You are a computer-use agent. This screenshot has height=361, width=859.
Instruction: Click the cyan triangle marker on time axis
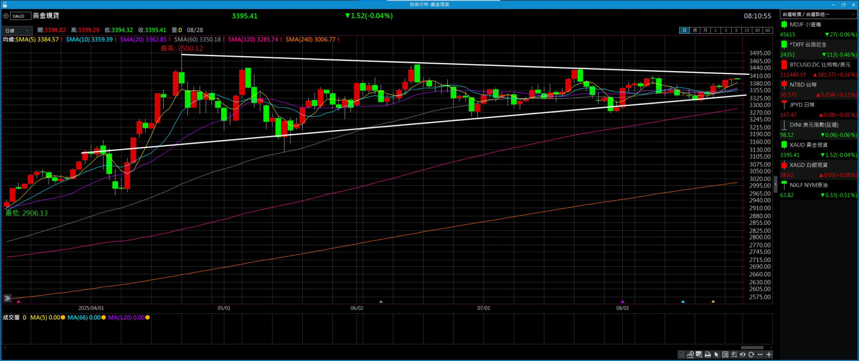coord(683,302)
